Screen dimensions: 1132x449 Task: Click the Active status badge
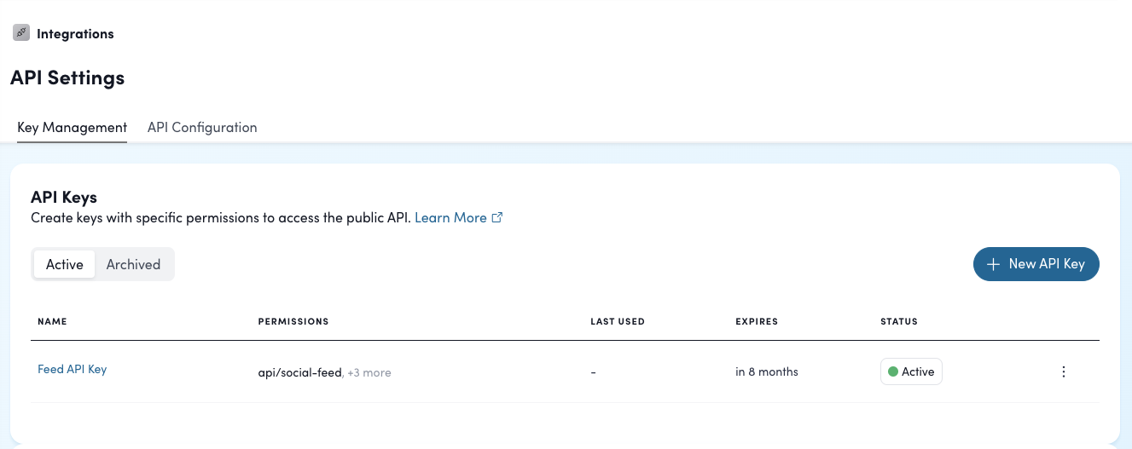pyautogui.click(x=911, y=371)
